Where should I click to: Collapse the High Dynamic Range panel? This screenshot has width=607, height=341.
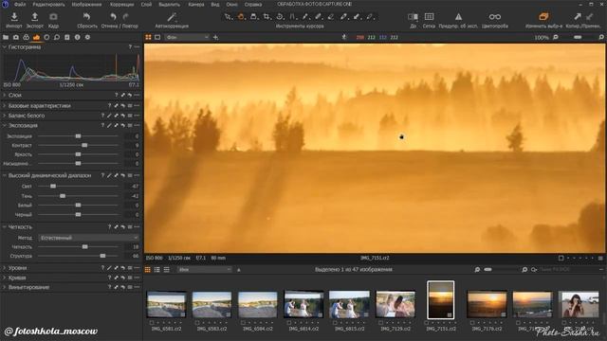click(x=4, y=175)
